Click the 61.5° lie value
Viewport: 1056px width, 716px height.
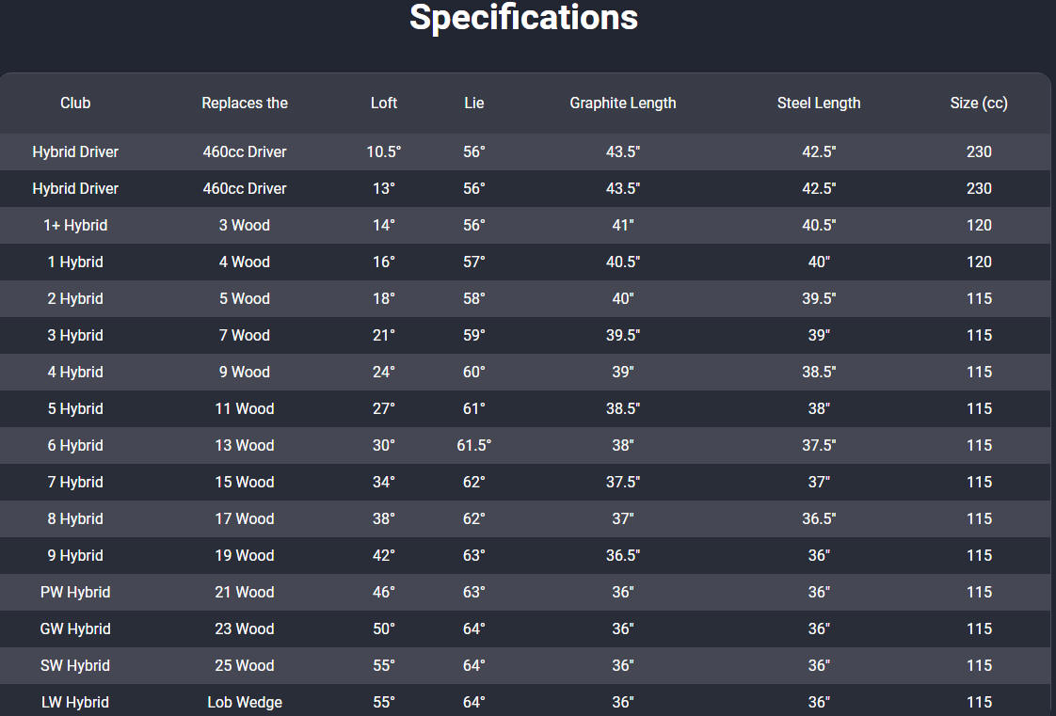click(x=474, y=445)
